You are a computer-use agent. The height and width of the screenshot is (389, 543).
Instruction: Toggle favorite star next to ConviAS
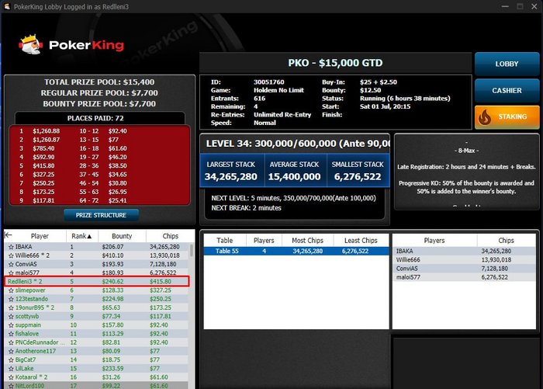coord(11,264)
